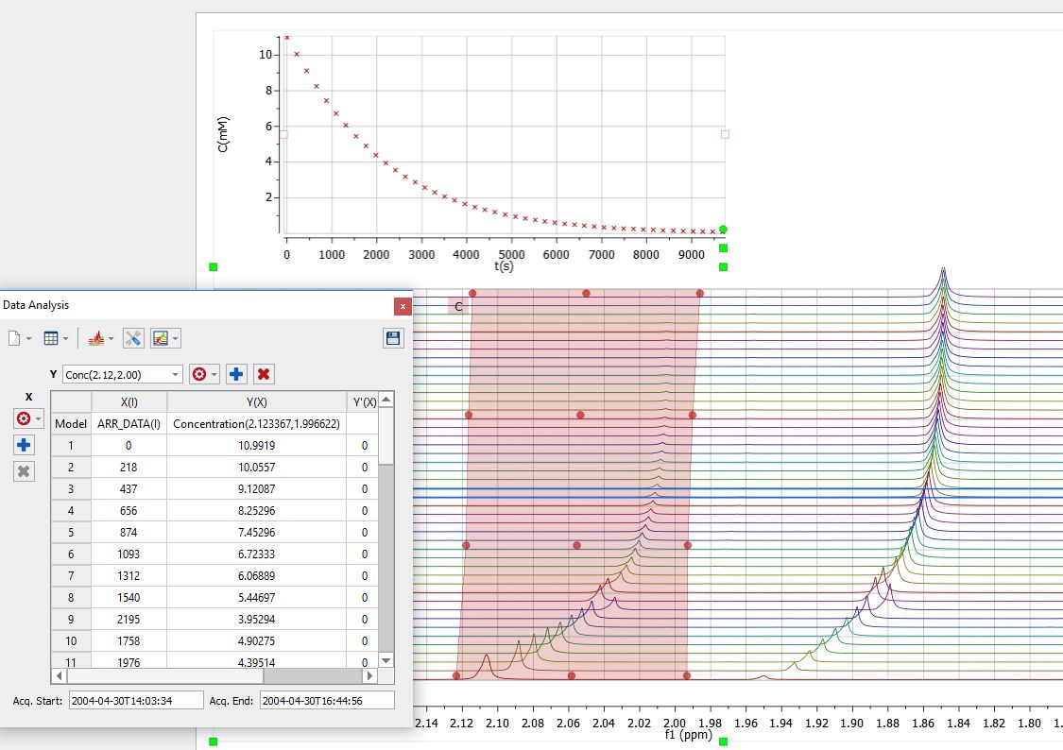This screenshot has height=750, width=1063.
Task: Click the table's vertical scrollbar down arrow
Action: click(x=386, y=660)
